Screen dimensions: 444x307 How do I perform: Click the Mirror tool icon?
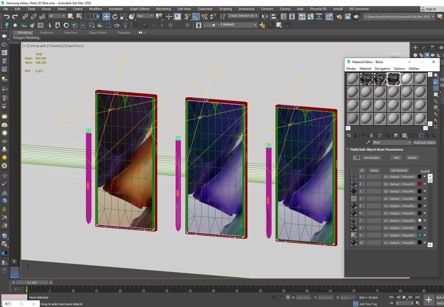(x=265, y=17)
